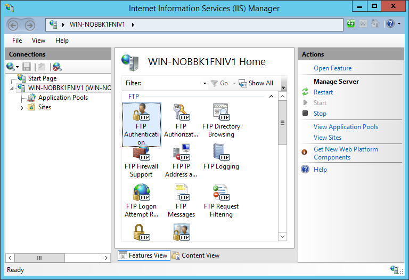Click the create new connection globe icon
This screenshot has width=409, height=280.
click(x=11, y=67)
